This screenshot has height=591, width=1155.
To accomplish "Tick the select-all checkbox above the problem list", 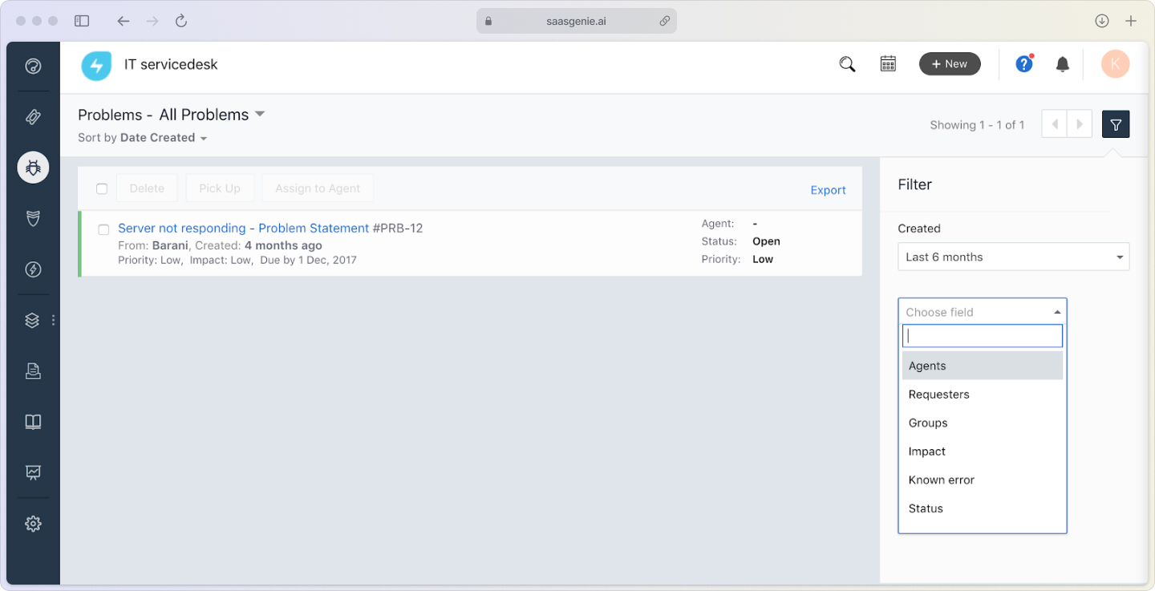I will [102, 188].
